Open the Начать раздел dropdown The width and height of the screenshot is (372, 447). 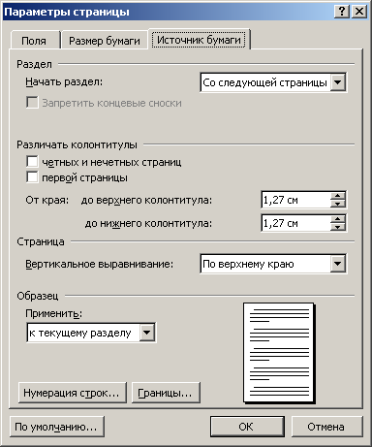click(x=338, y=82)
